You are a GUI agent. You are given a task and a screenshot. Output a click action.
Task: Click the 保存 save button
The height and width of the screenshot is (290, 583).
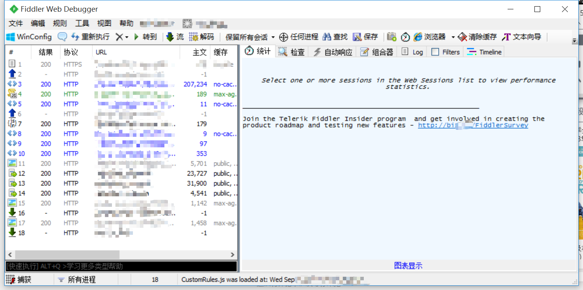tap(365, 37)
